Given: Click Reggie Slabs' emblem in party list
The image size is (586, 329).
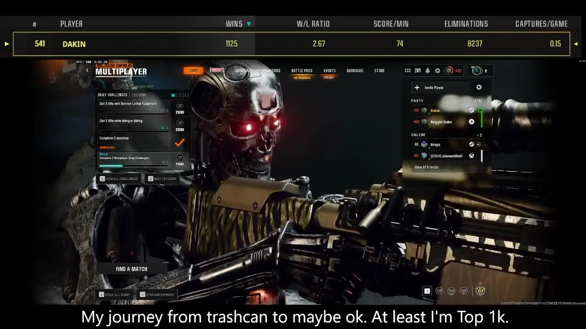Looking at the screenshot, I should (424, 122).
